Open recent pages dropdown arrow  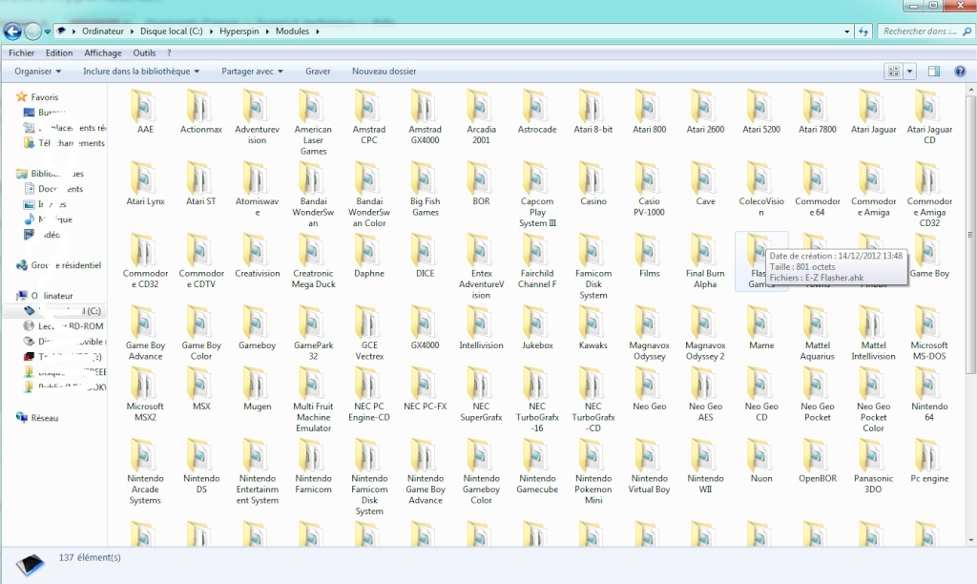48,31
